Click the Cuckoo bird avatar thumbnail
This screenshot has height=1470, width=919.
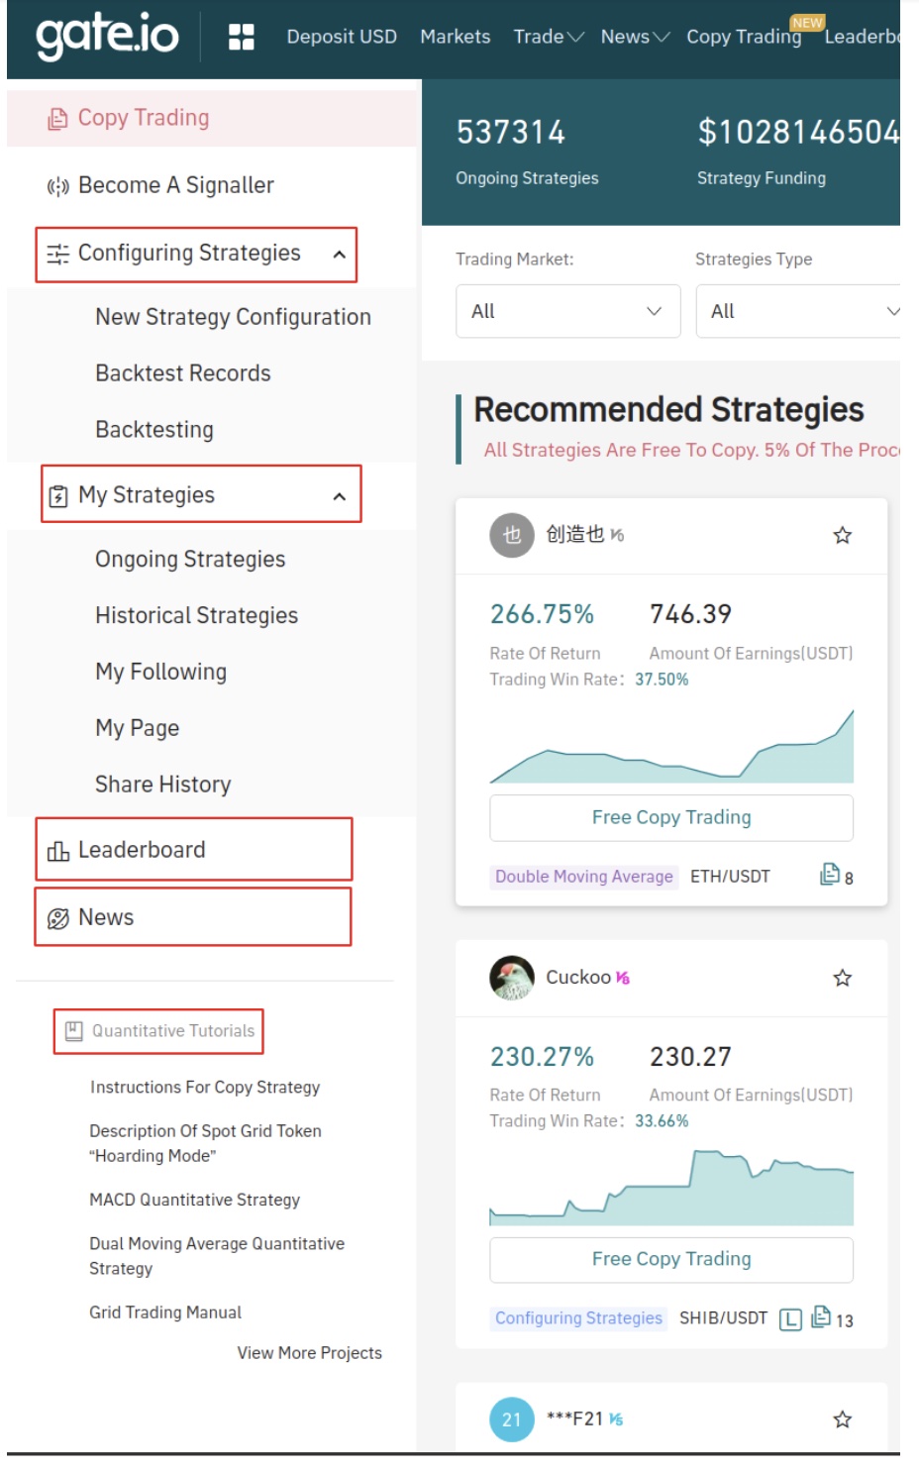point(512,978)
